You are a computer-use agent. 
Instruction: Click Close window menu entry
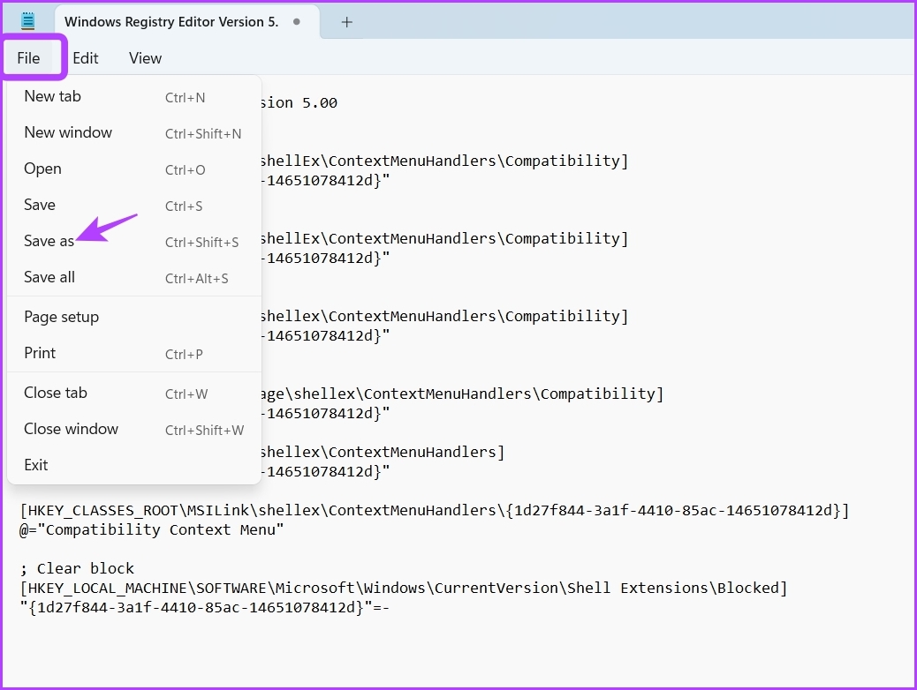coord(134,430)
